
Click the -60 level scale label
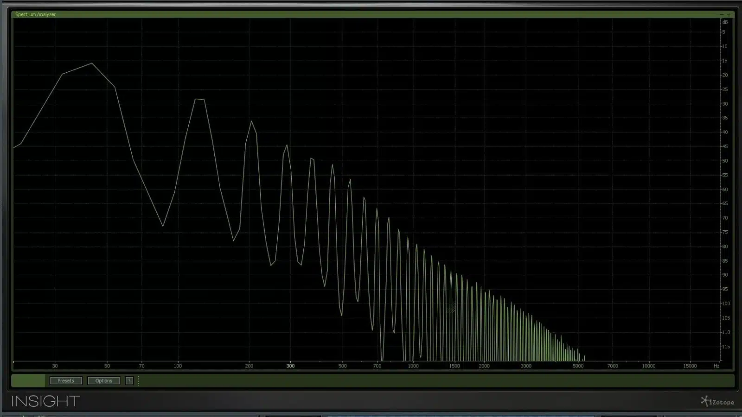(x=725, y=190)
